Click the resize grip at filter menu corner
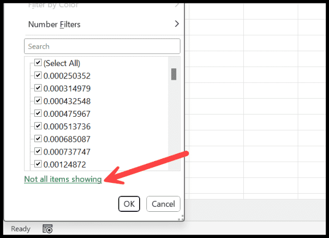Screen dimensions: 329x238 [x=181, y=217]
